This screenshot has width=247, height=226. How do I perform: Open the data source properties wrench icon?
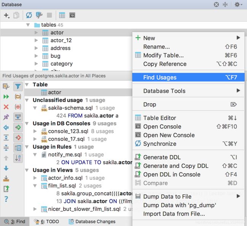coord(39,15)
